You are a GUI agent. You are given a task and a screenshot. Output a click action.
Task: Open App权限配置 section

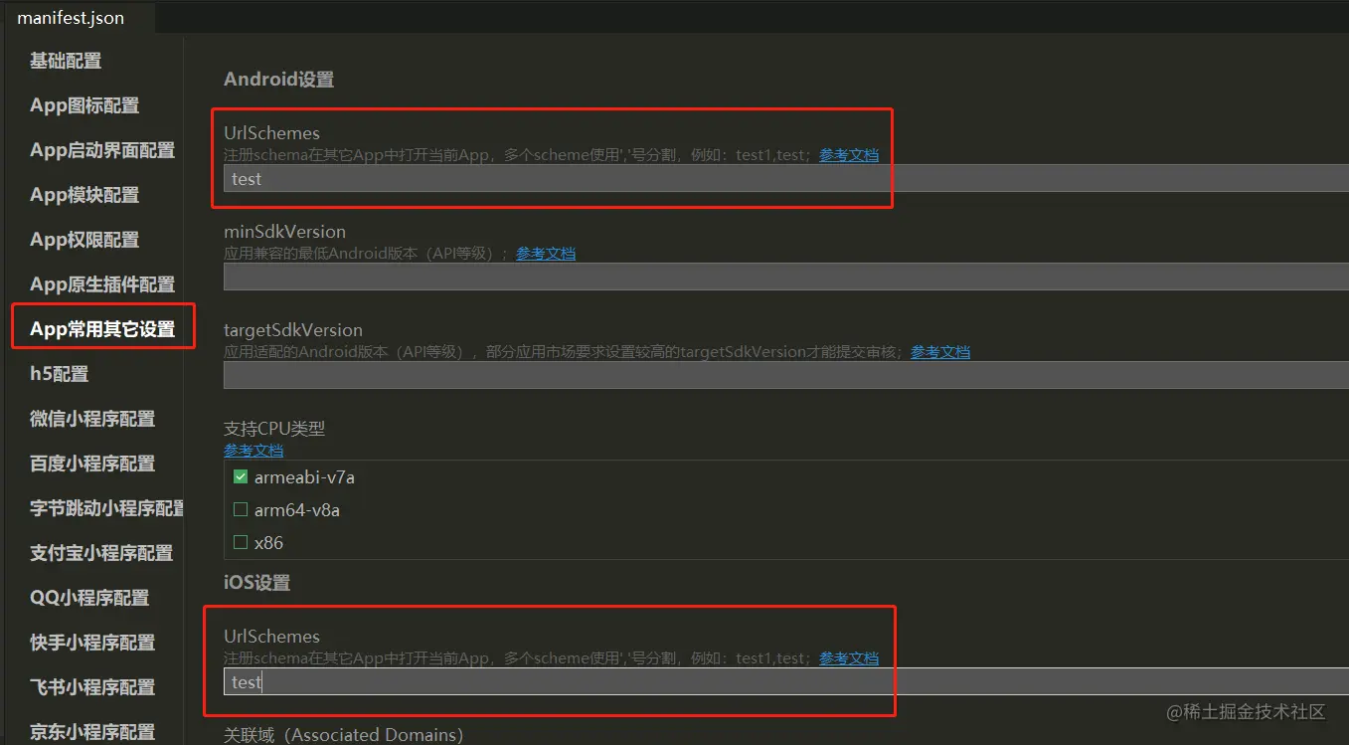[x=84, y=240]
